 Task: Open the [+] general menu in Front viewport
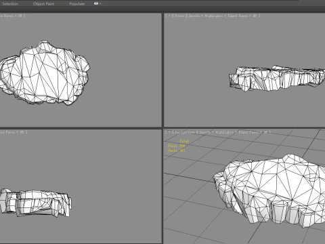click(169, 16)
